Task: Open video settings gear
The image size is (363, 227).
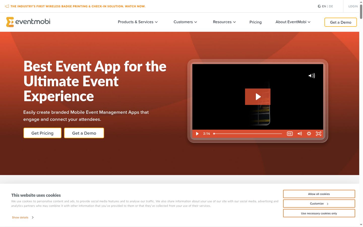Action: tap(309, 134)
